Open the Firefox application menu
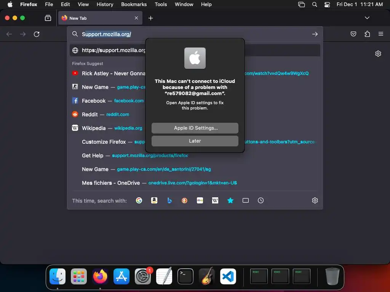The height and width of the screenshot is (292, 390). point(29,4)
